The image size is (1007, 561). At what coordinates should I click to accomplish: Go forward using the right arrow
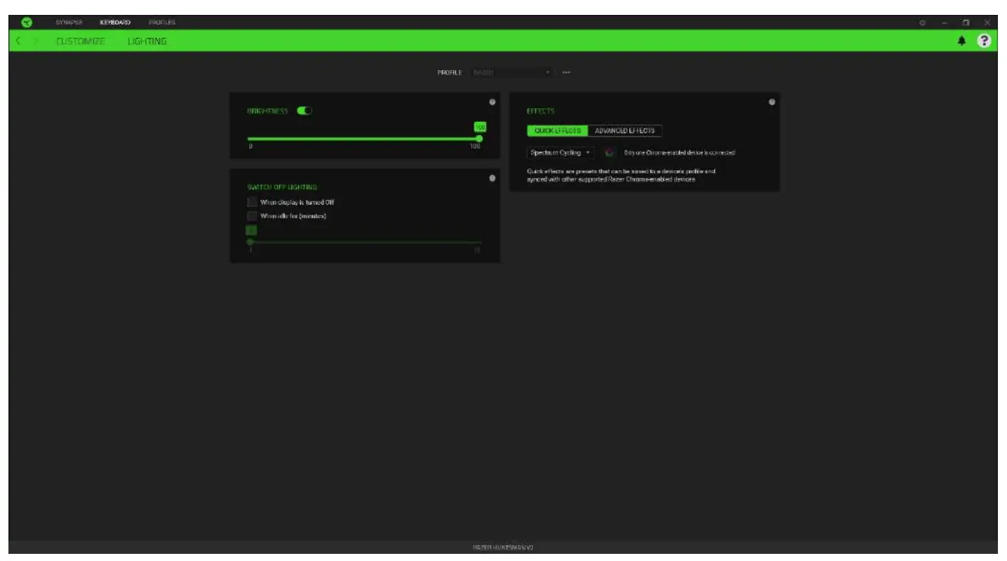pyautogui.click(x=36, y=41)
